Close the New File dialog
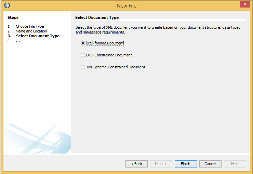253x174 pixels. coord(244,5)
